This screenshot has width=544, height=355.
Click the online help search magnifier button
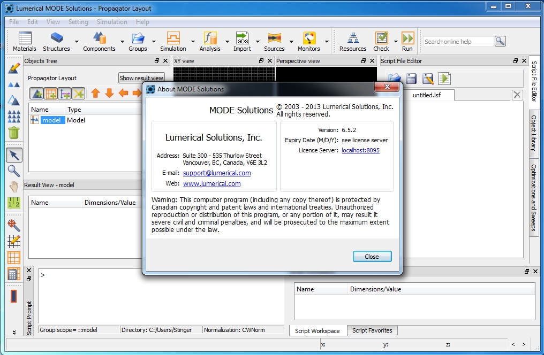point(500,41)
